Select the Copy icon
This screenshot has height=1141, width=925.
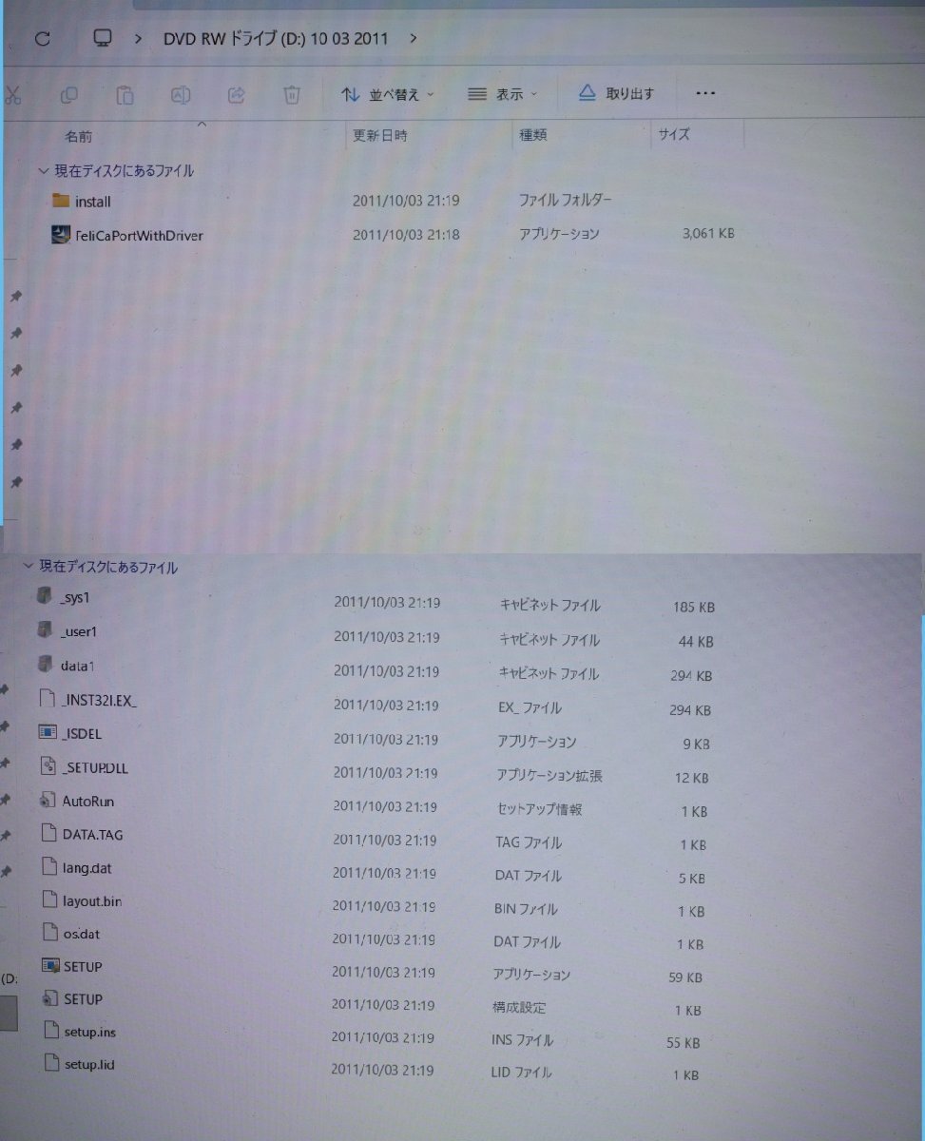[x=68, y=94]
